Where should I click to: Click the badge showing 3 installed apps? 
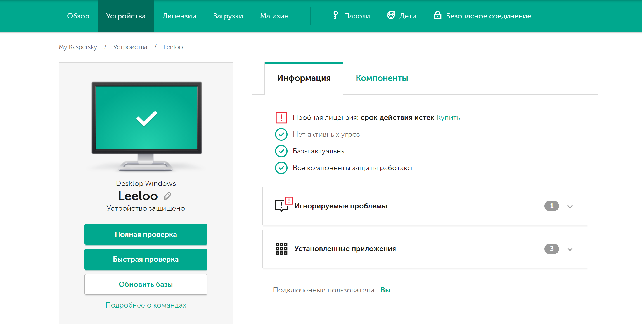[551, 249]
